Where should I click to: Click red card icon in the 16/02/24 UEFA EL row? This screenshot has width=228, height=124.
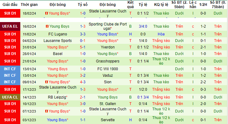(x=47, y=26)
